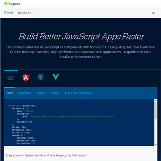
Task: Click the group-by column drop area
Action: point(80,155)
